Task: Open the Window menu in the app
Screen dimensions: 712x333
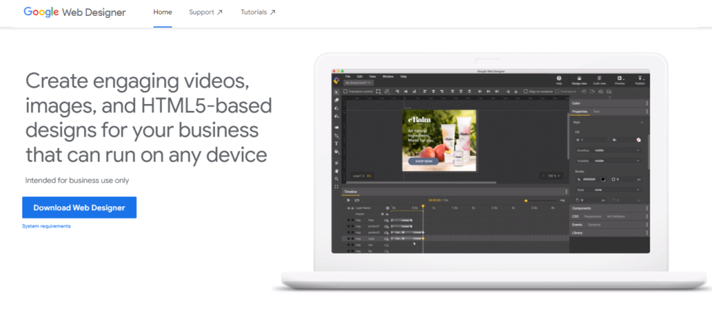Action: click(388, 76)
